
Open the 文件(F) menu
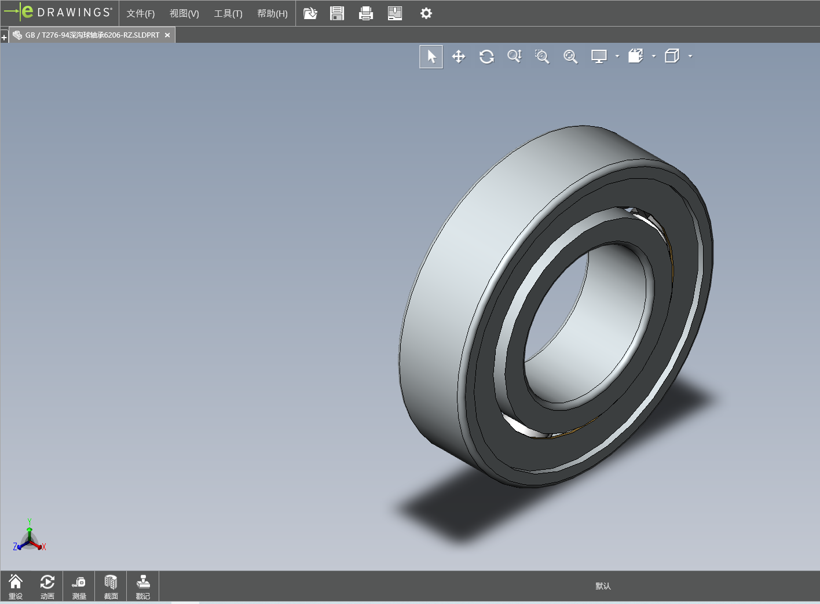point(141,13)
